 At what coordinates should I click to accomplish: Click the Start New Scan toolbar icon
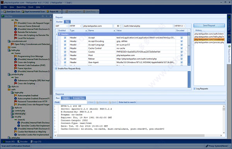click(x=5, y=11)
